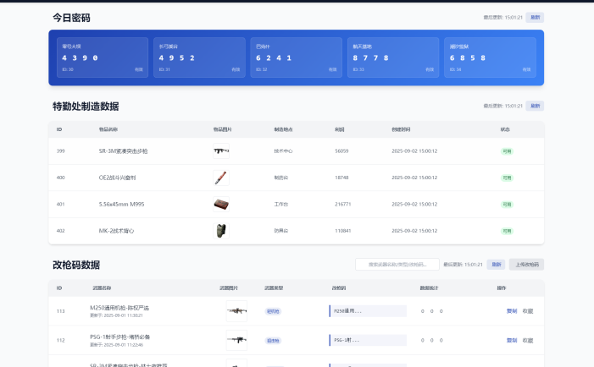This screenshot has height=367, width=594.
Task: Click the SR-3M rifle item image
Action: 221,151
